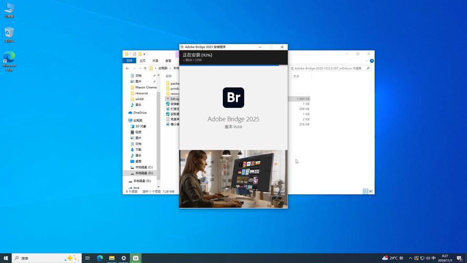This screenshot has height=263, width=467.
Task: Open This PC desktop icon
Action: tap(9, 10)
